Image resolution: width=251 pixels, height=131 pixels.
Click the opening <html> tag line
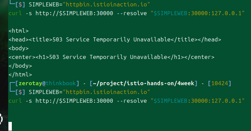point(19,31)
